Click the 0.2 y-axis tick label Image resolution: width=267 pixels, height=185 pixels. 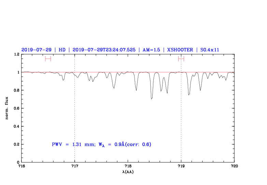(x=16, y=144)
